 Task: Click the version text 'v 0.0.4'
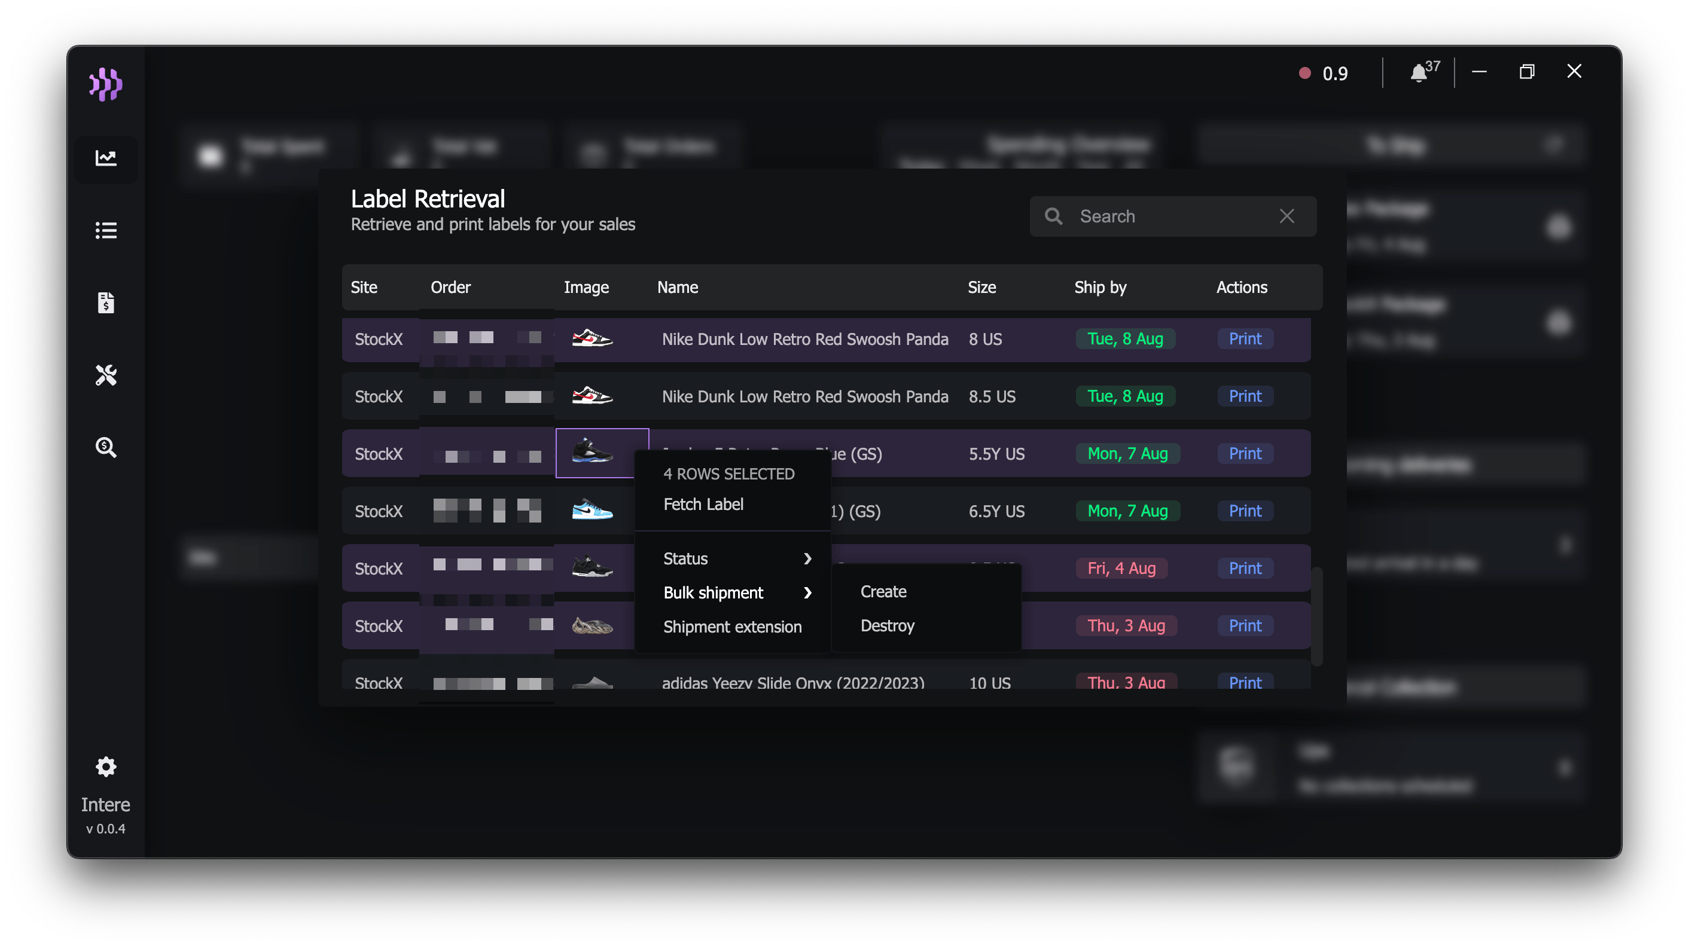pyautogui.click(x=105, y=829)
